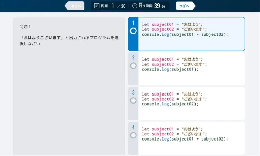Select the radio button for option 1

click(133, 31)
